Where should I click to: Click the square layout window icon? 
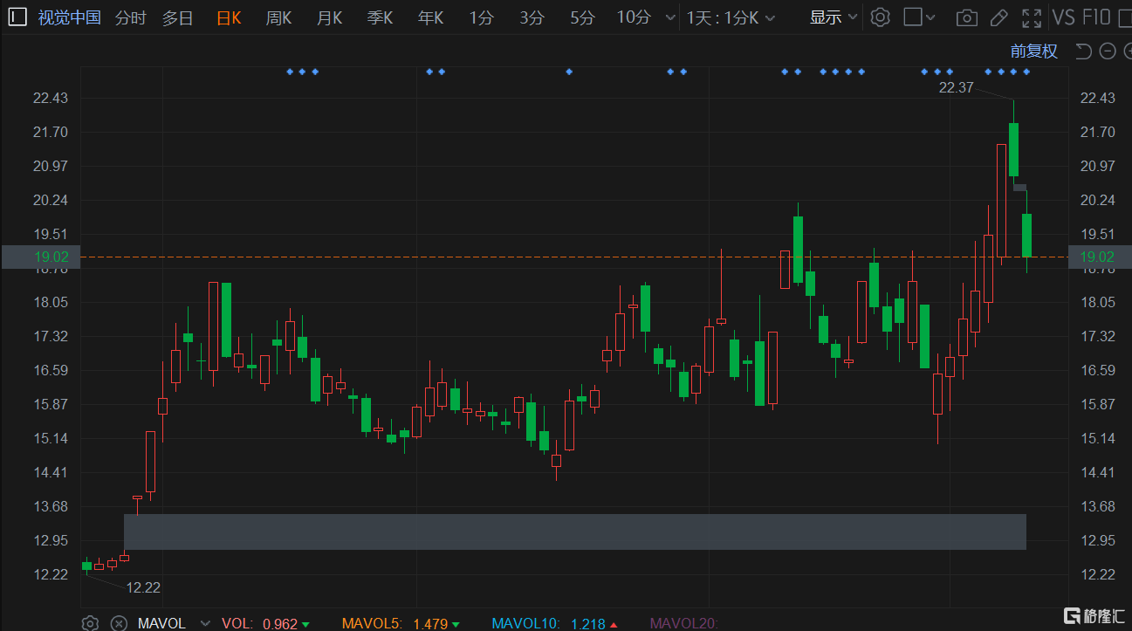[x=913, y=17]
